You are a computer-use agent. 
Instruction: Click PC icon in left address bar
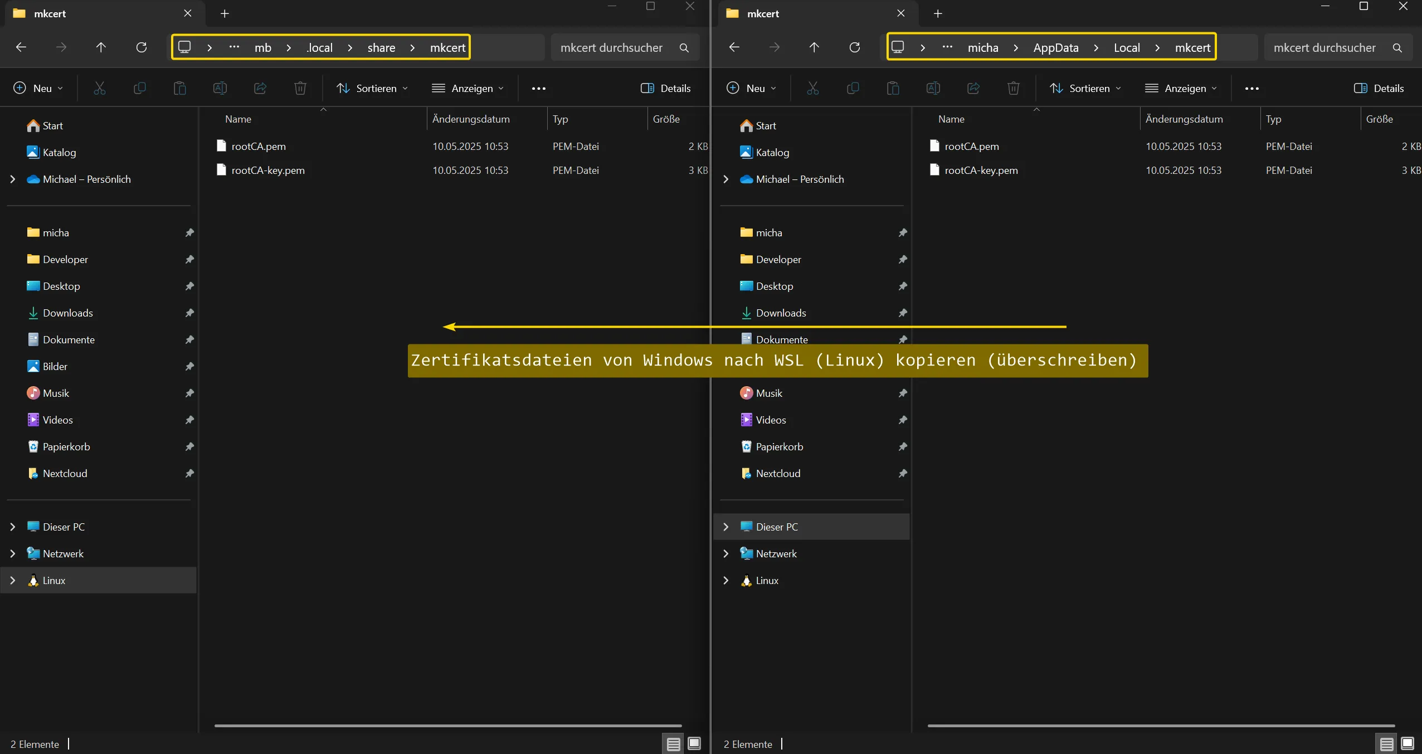(184, 47)
